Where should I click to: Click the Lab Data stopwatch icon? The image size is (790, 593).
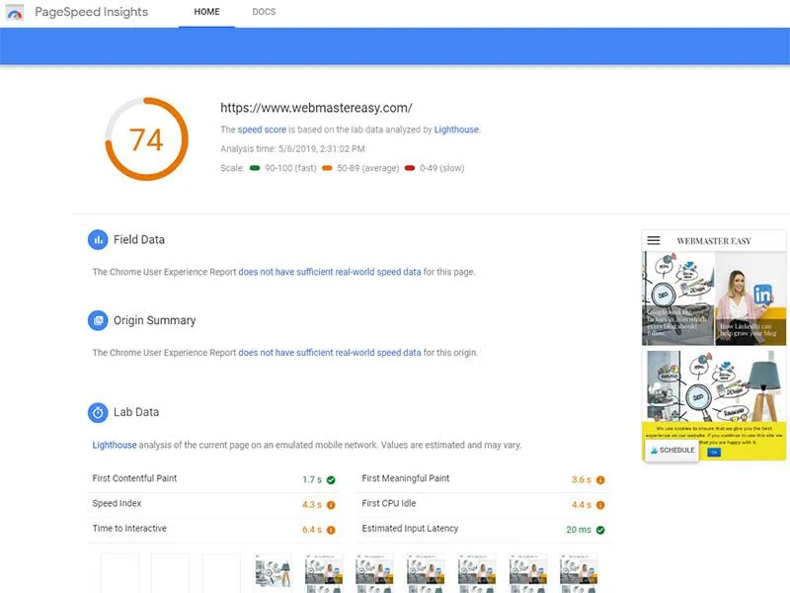(x=98, y=412)
